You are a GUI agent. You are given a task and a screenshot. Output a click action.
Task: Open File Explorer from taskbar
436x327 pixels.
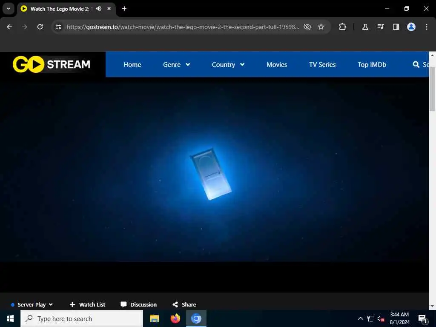click(x=154, y=318)
